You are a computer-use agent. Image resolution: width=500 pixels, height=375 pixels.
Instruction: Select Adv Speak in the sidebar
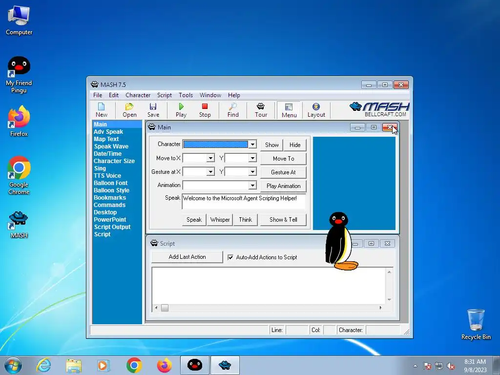click(108, 132)
